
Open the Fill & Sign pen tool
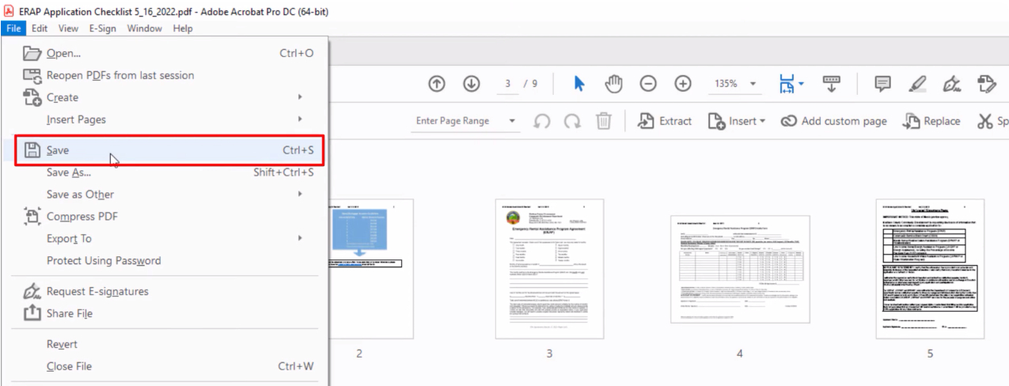[952, 83]
